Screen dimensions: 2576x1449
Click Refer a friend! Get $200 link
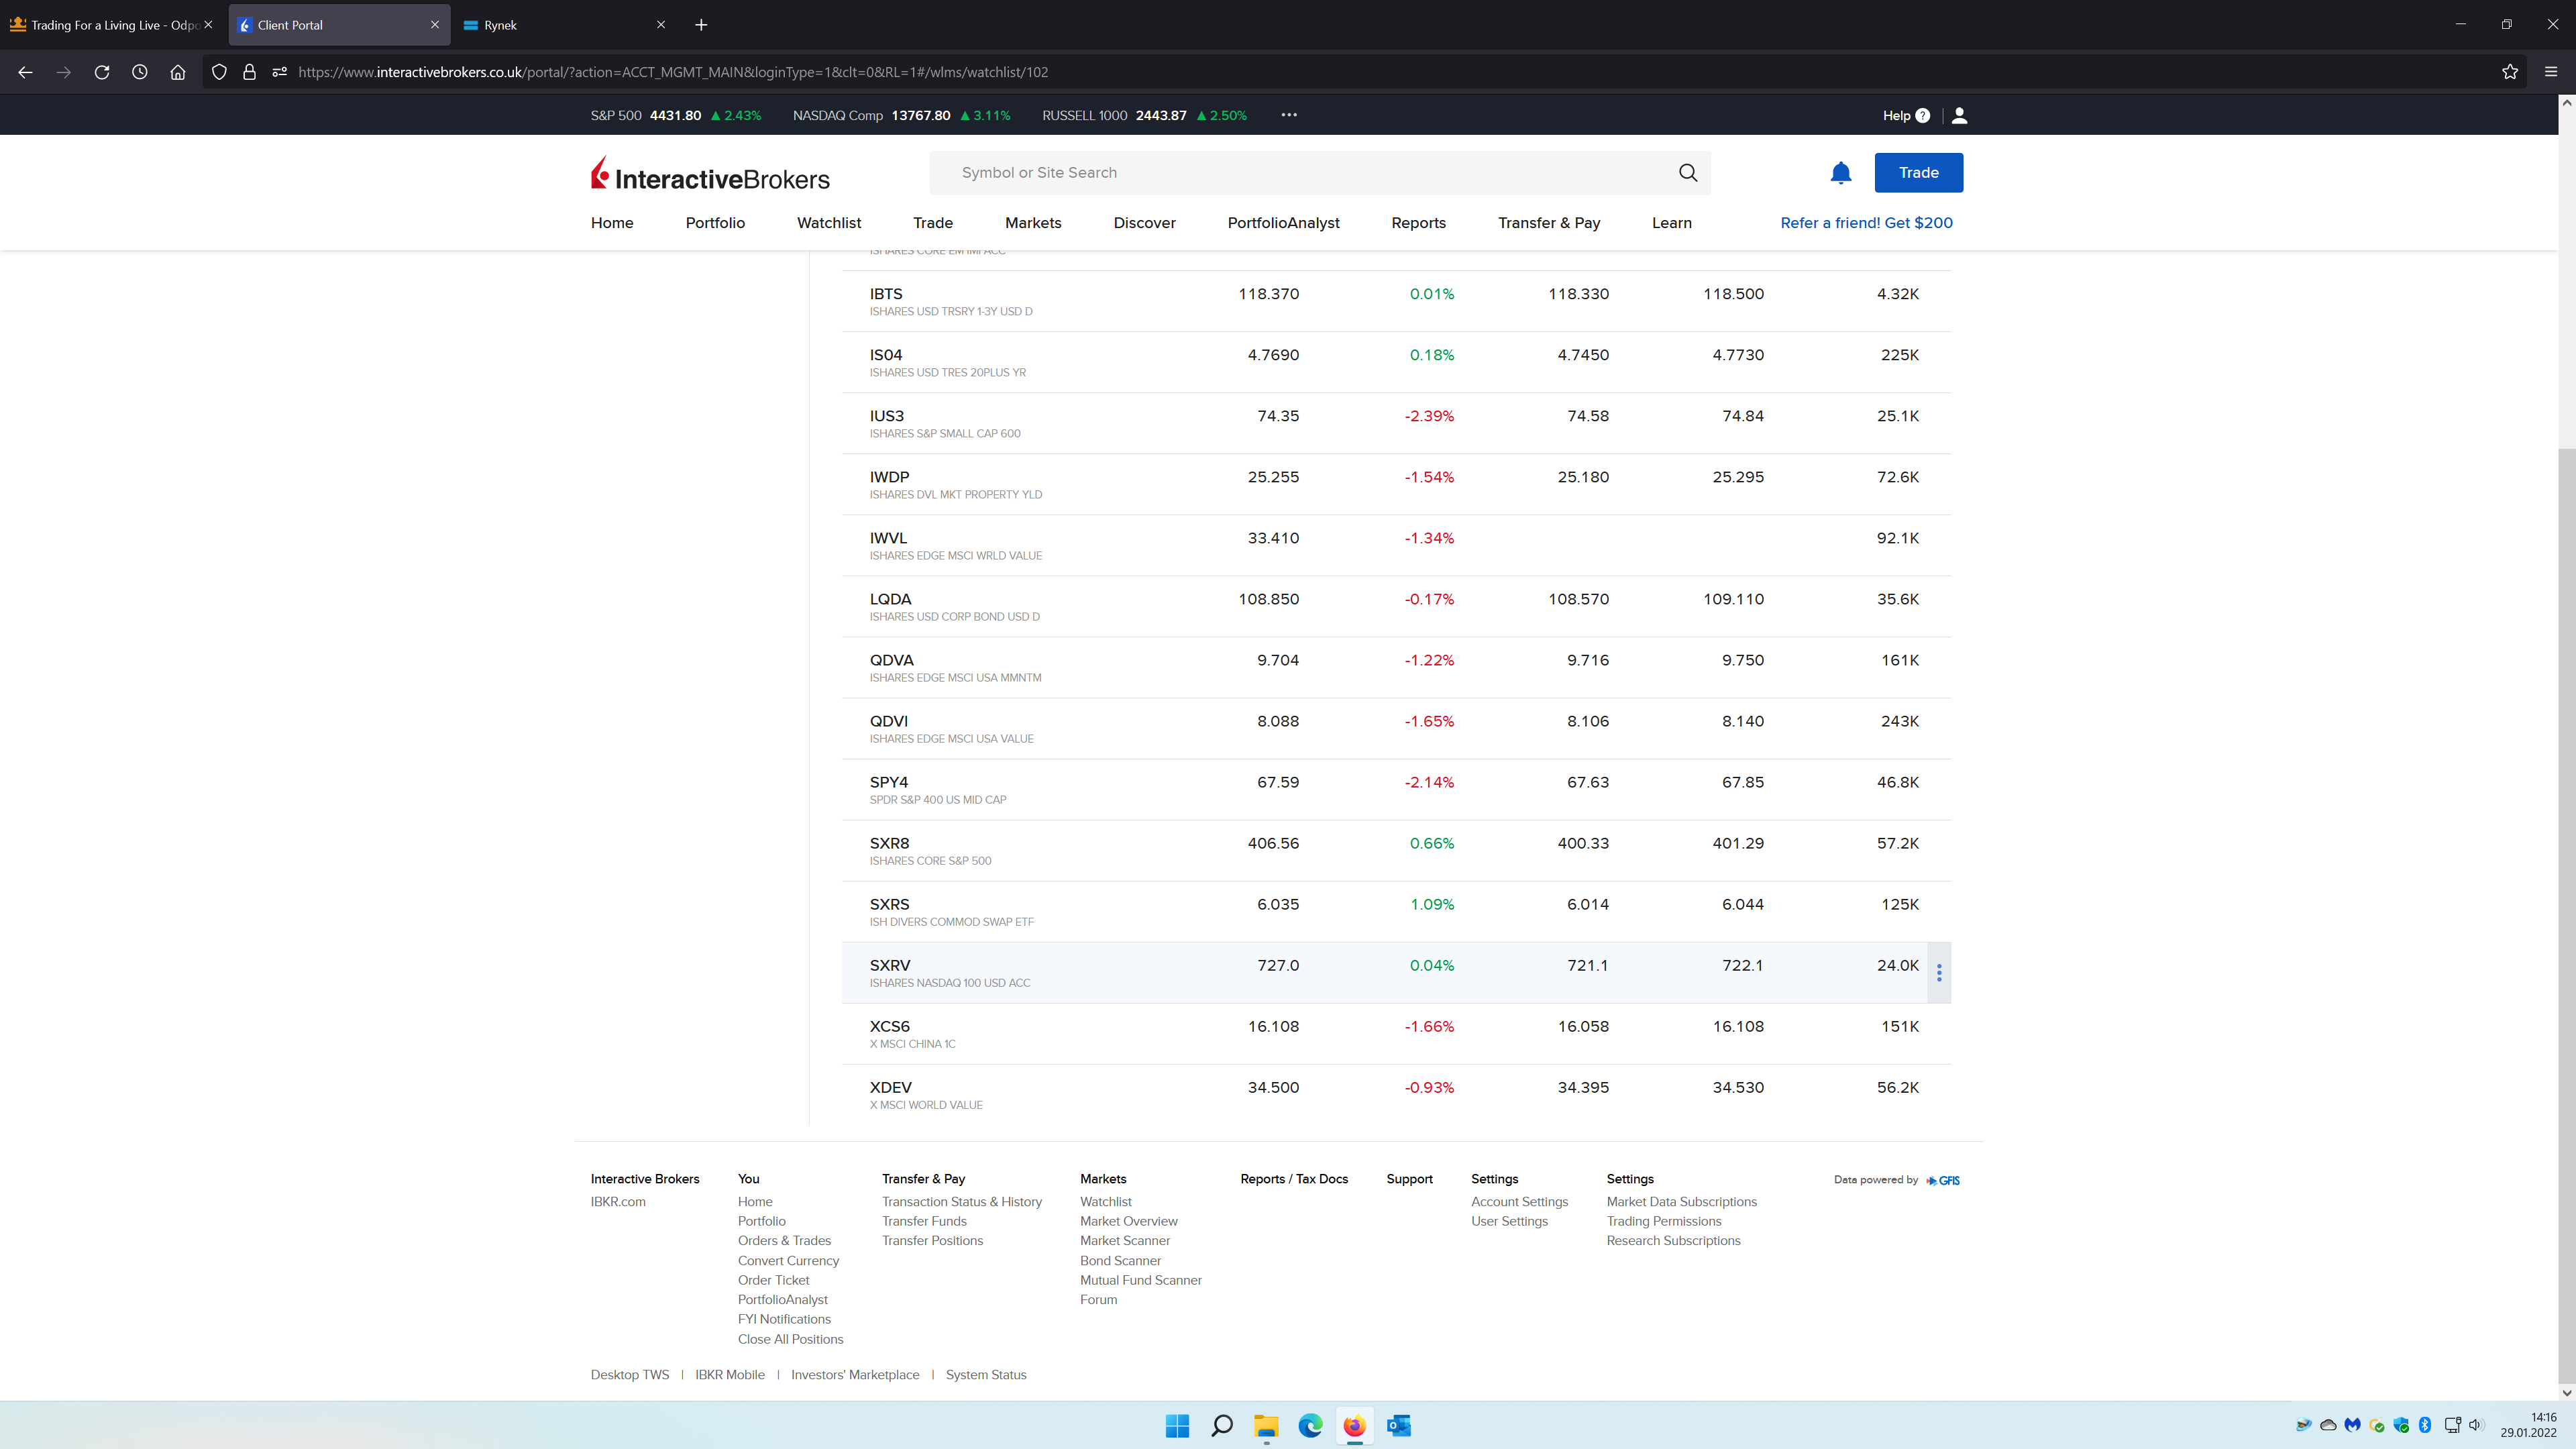point(1866,222)
